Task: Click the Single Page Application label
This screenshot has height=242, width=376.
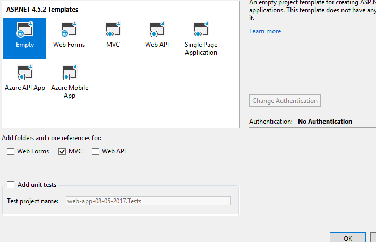Action: point(201,48)
